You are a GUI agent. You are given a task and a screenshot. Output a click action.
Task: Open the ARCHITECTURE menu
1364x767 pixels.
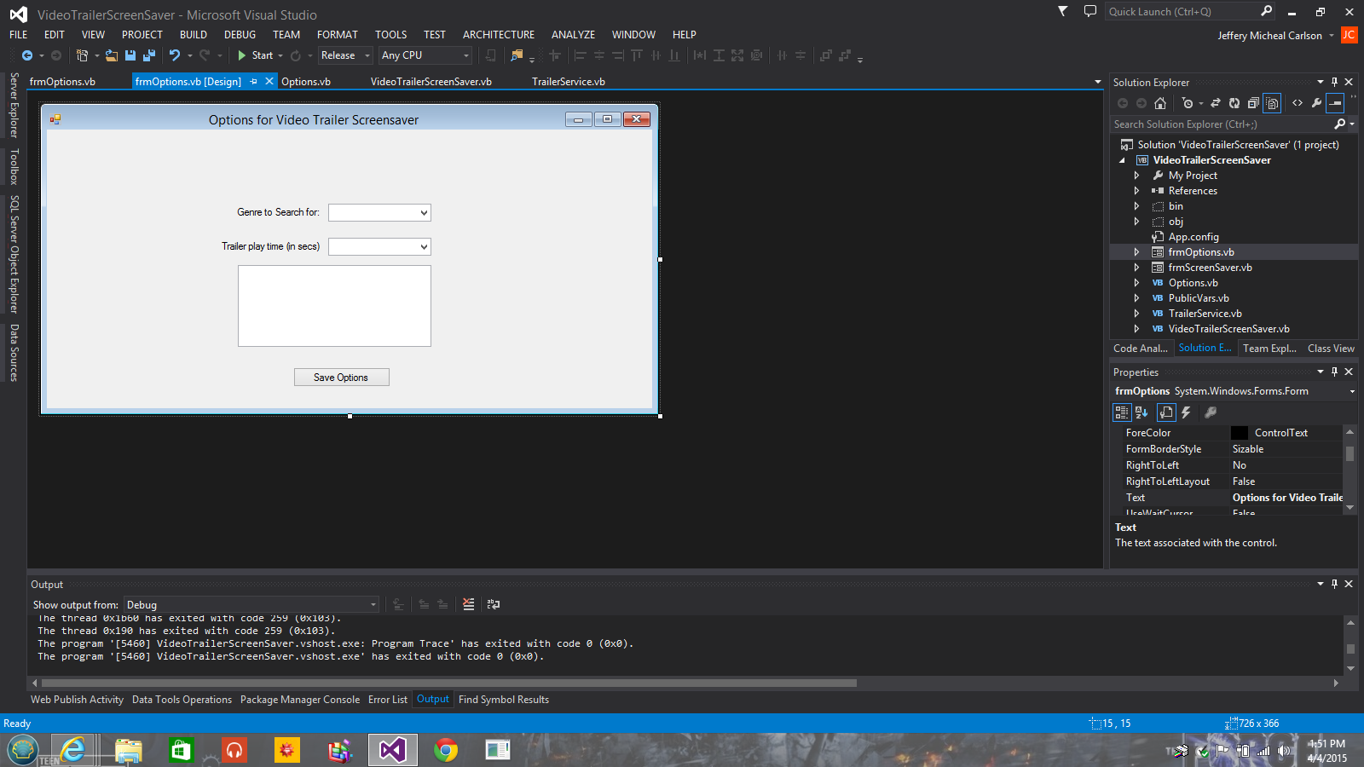coord(499,35)
